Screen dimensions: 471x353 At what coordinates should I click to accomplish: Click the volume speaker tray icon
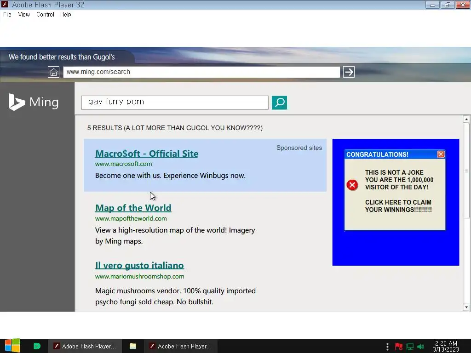(420, 347)
